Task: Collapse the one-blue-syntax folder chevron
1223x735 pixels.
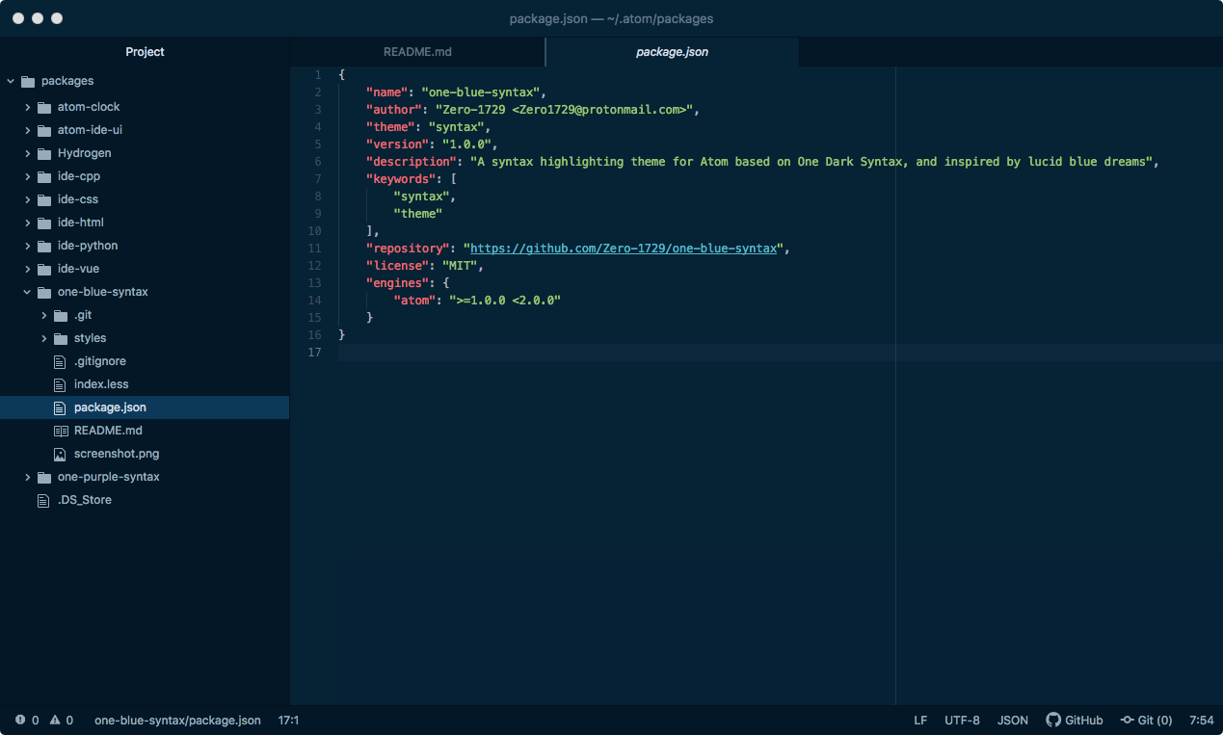Action: pos(28,292)
